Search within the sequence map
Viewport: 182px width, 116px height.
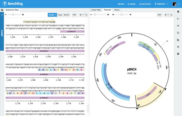point(86,15)
